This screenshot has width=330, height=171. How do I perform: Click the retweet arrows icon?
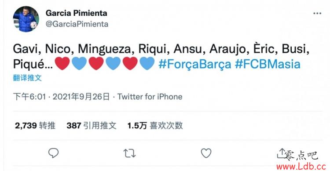129,153
